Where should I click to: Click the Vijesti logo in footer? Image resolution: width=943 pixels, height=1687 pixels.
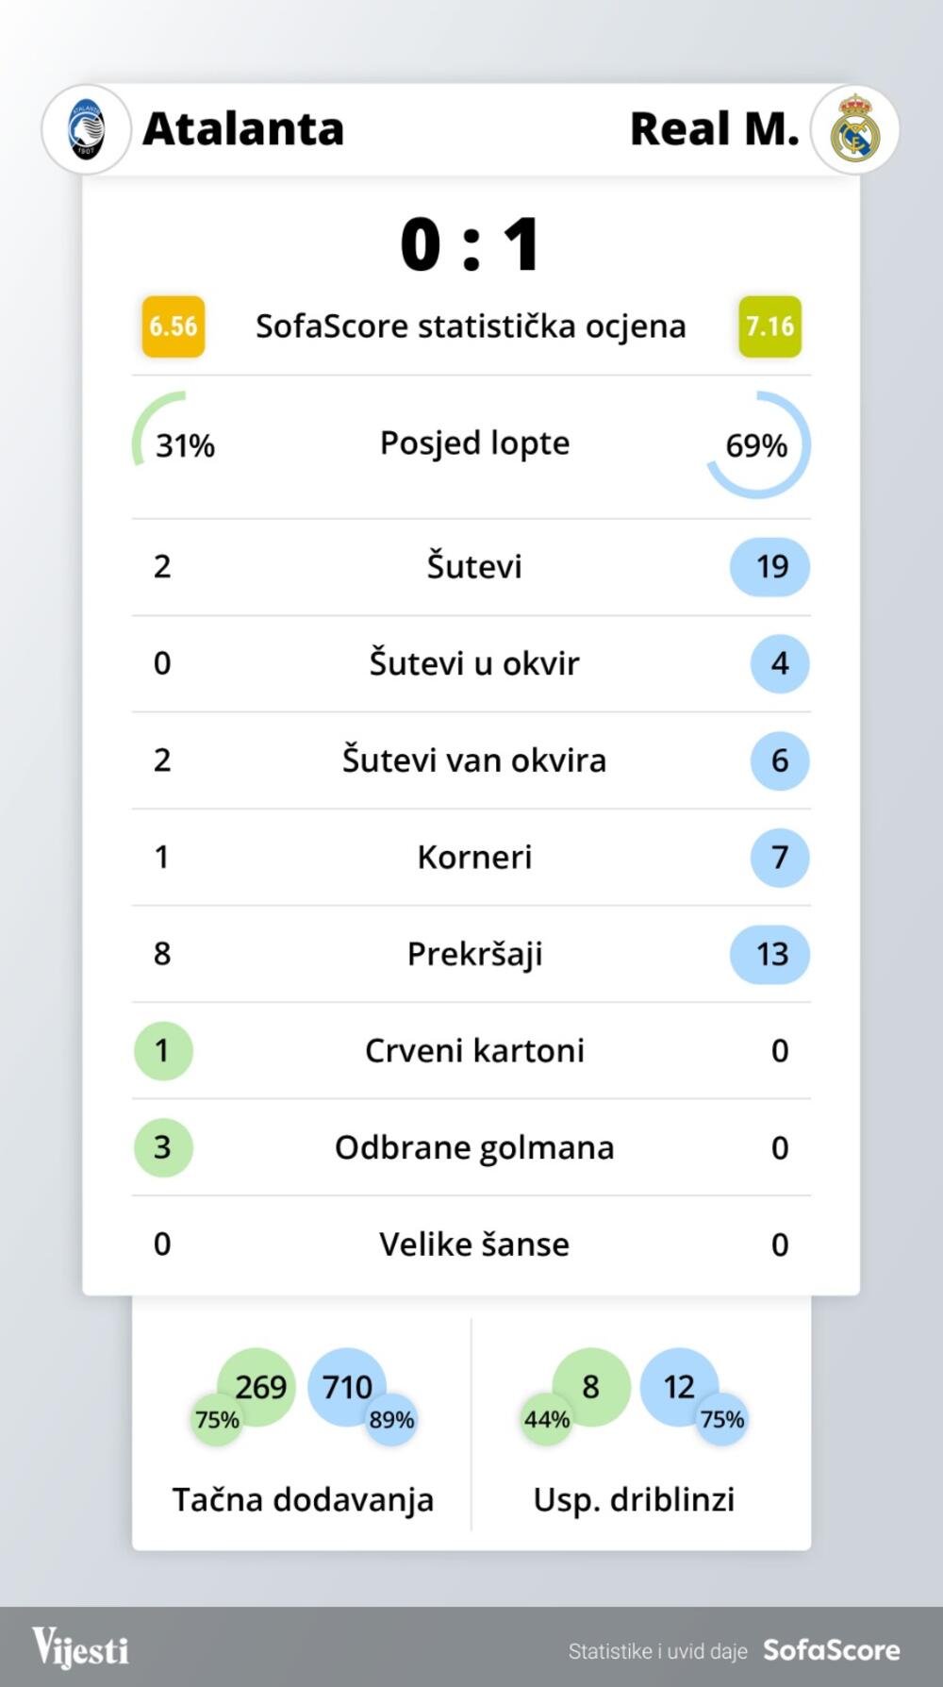coord(80,1648)
